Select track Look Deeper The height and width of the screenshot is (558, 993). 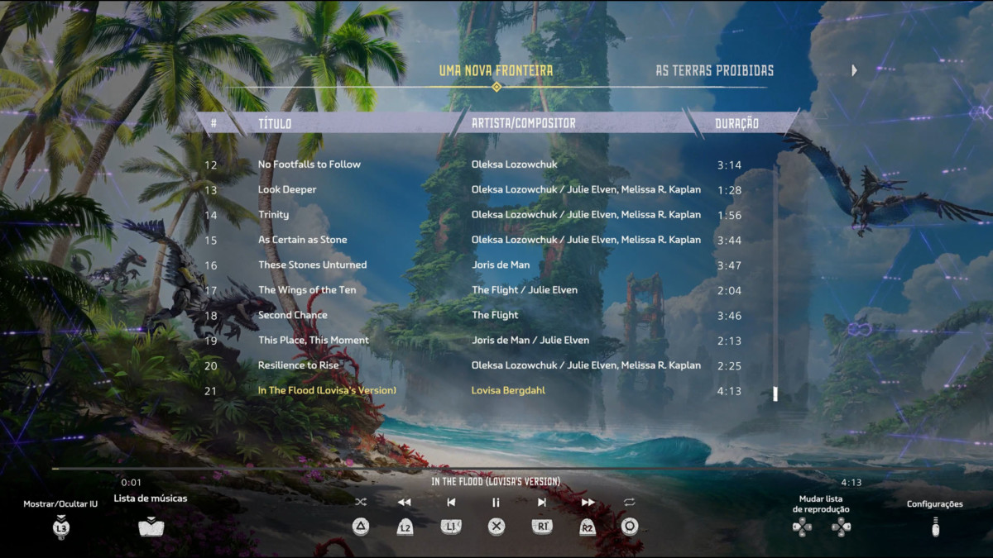(x=287, y=189)
